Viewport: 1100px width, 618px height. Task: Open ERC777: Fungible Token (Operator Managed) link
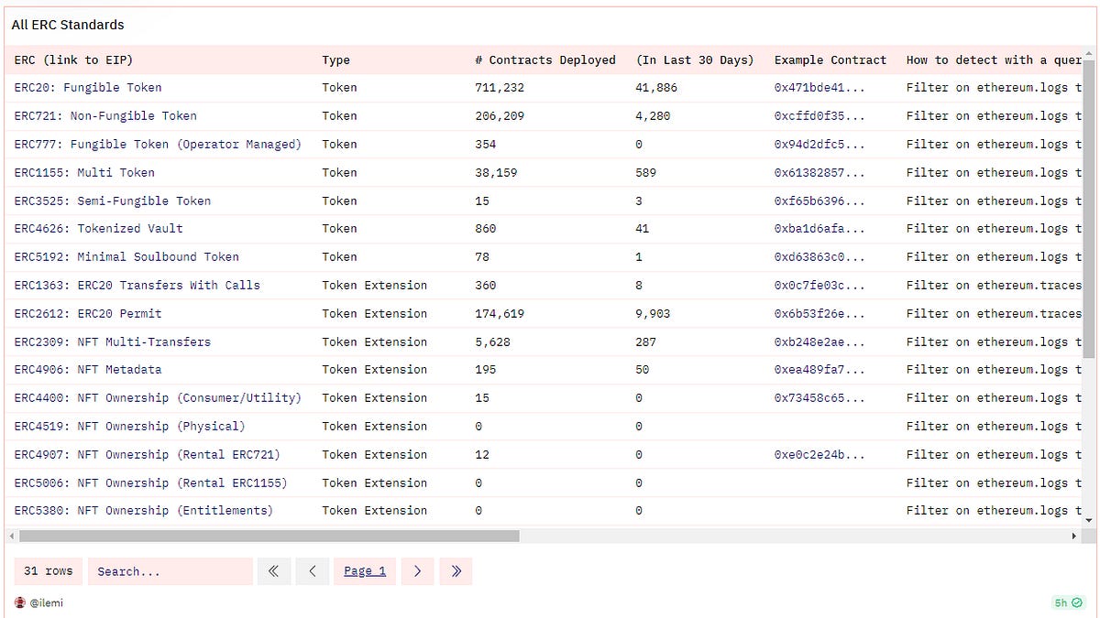(x=158, y=145)
